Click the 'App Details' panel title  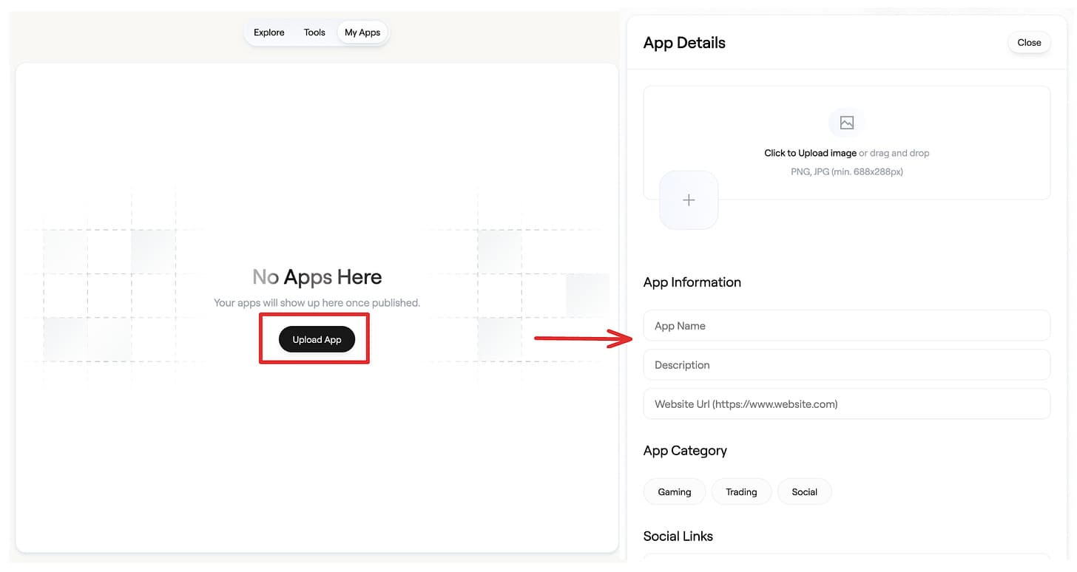pos(684,43)
